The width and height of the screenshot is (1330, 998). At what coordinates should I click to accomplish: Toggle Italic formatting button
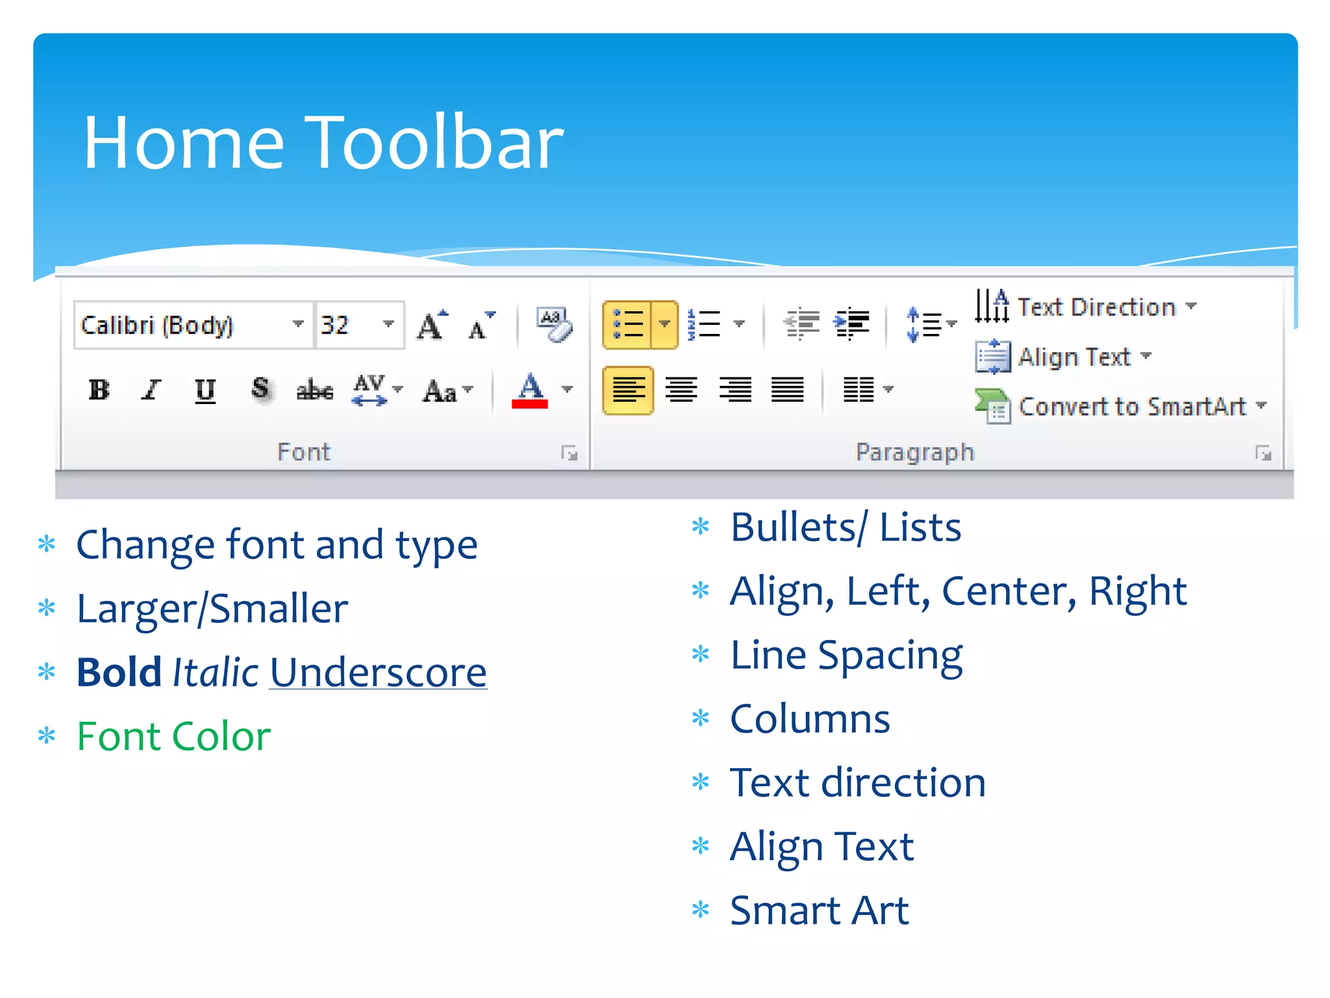[151, 390]
